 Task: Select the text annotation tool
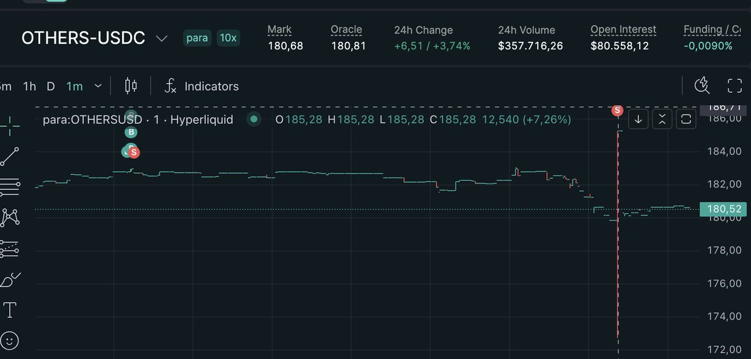[x=10, y=310]
